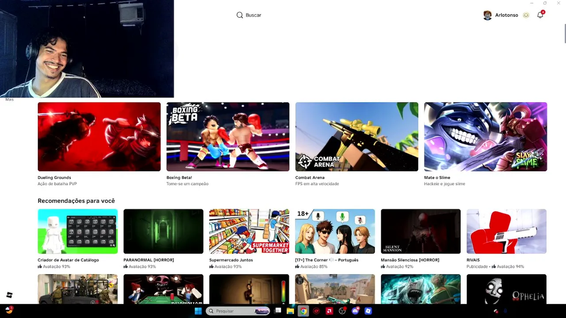The height and width of the screenshot is (318, 566).
Task: Click the Dueling Grounds title
Action: tap(54, 178)
